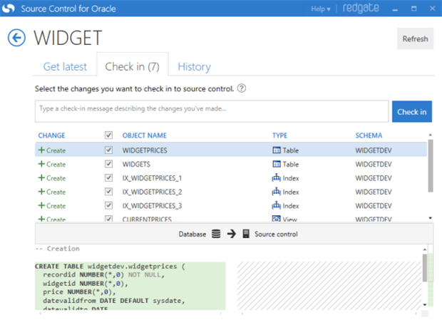Sort by the TYPE column header

(279, 135)
